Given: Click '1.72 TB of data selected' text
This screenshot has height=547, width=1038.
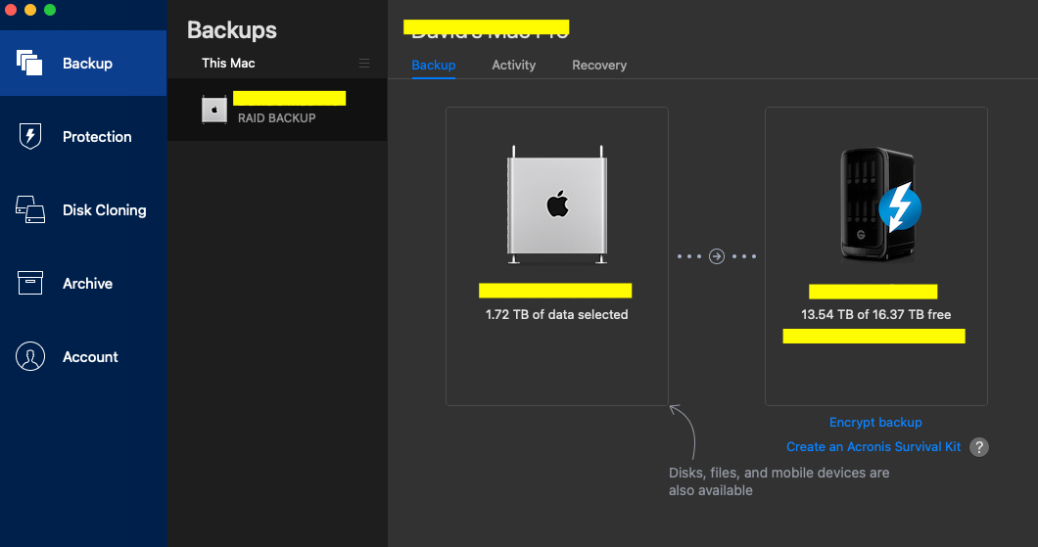Looking at the screenshot, I should pos(557,315).
